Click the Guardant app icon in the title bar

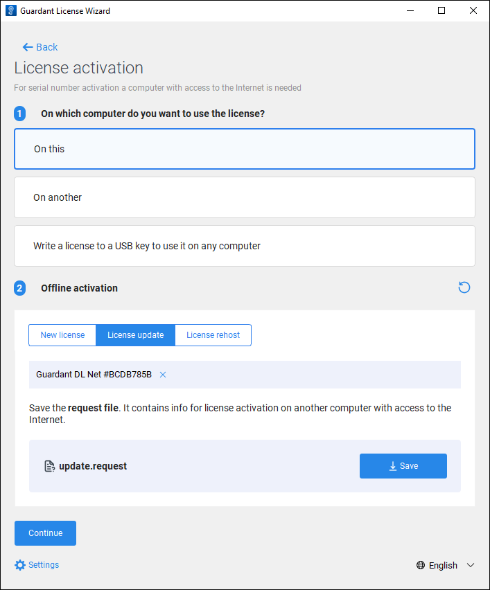pyautogui.click(x=10, y=10)
